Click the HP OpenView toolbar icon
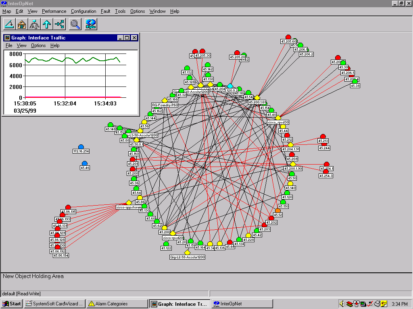Viewport: 413px width, 309px height. point(90,24)
